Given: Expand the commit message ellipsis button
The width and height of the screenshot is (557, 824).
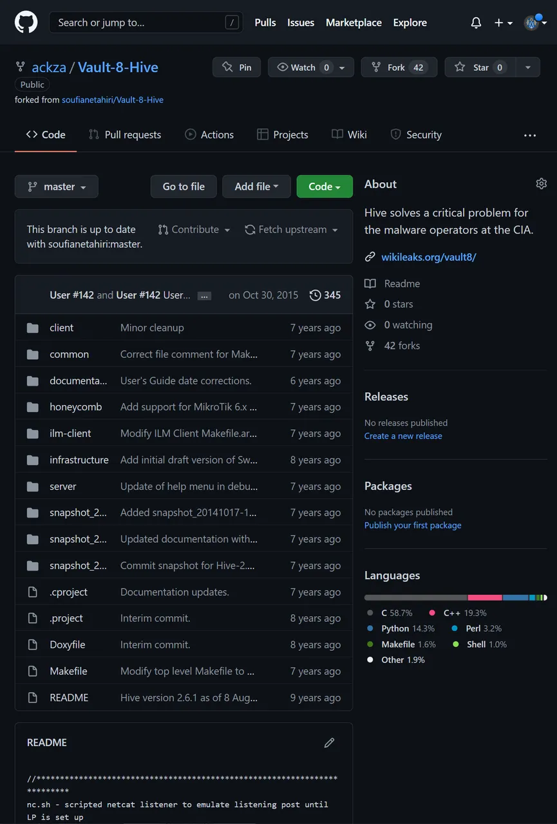Looking at the screenshot, I should tap(204, 296).
